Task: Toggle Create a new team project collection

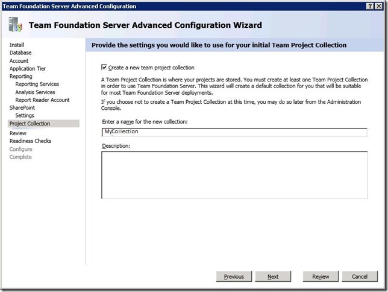Action: coord(105,68)
